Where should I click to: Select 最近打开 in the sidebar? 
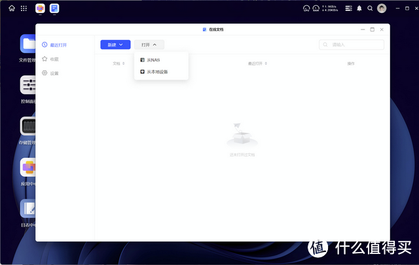(x=54, y=45)
